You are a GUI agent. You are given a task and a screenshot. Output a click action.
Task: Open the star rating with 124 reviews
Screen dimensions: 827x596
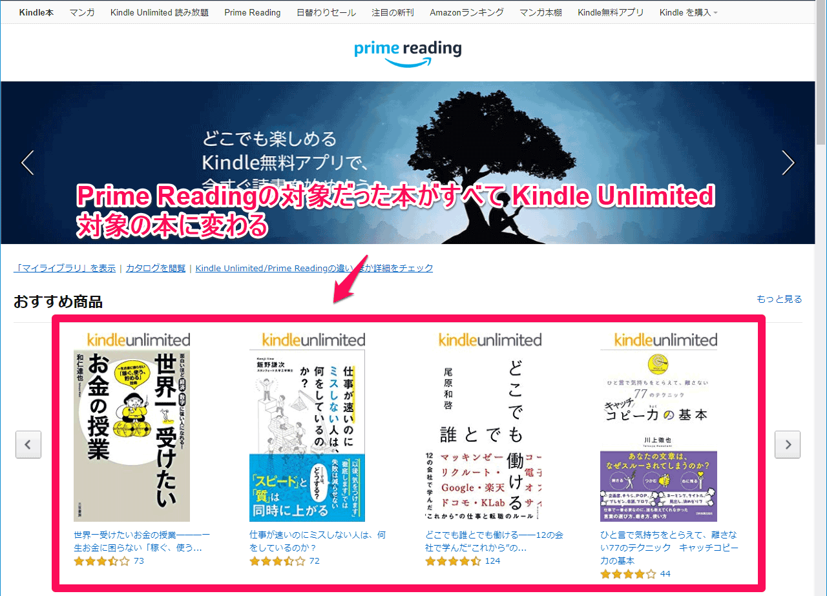click(454, 561)
